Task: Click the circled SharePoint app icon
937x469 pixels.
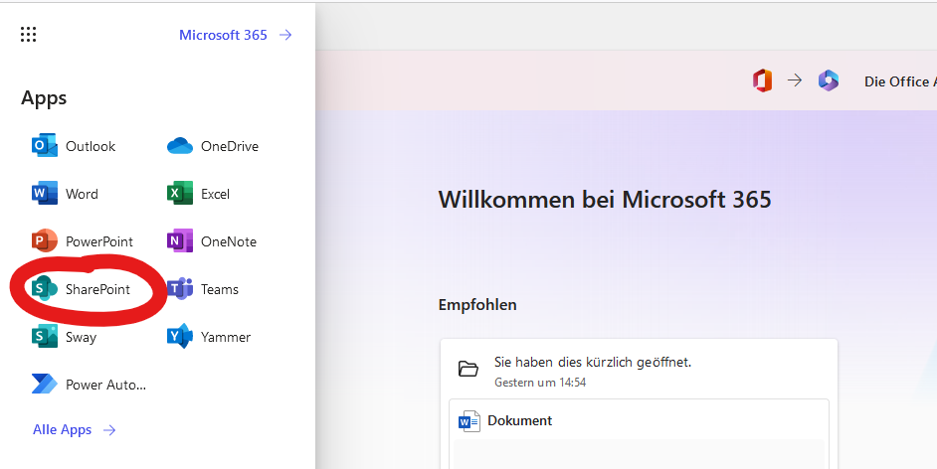Action: pyautogui.click(x=45, y=289)
